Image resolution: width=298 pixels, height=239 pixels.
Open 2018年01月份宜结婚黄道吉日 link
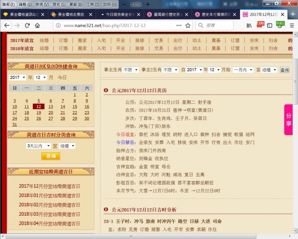[49, 195]
